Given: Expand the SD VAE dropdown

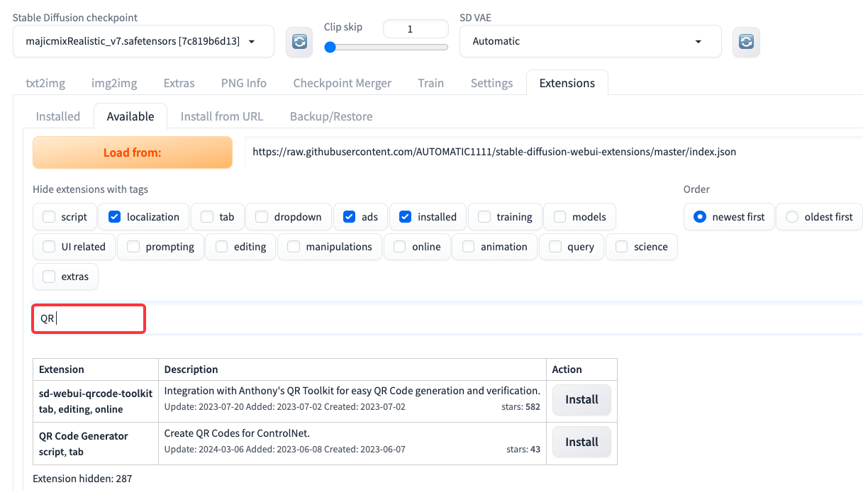Looking at the screenshot, I should [590, 42].
